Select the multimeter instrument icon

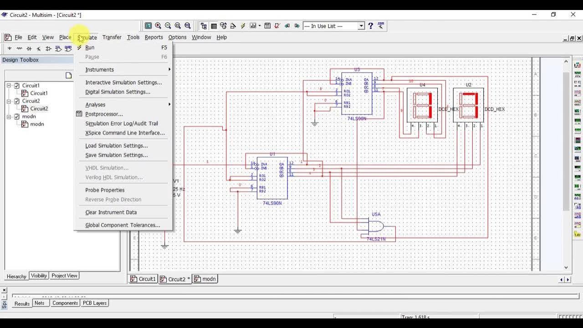(x=578, y=65)
